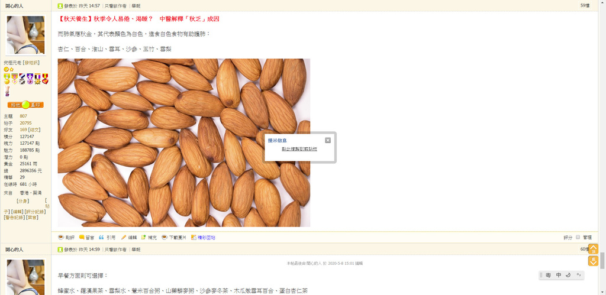Open the 評分紀錄 rating record link
This screenshot has width=606, height=295.
pos(34,212)
